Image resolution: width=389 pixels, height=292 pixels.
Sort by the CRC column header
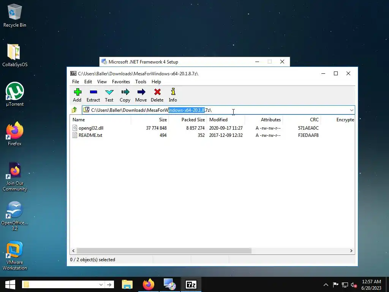pos(302,120)
